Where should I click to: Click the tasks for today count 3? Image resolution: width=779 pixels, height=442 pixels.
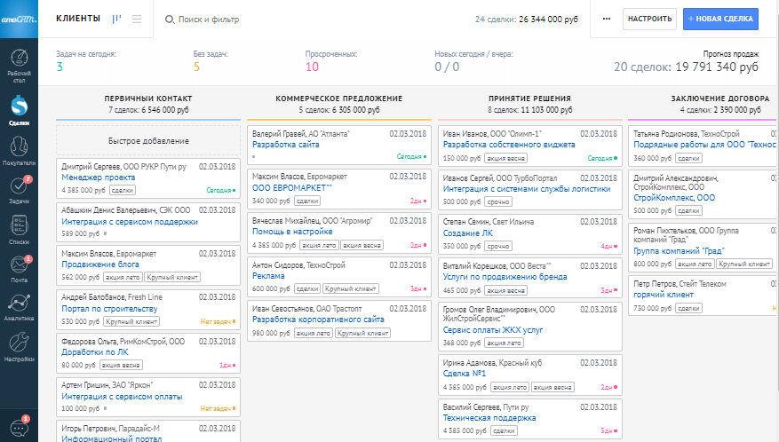click(x=60, y=67)
